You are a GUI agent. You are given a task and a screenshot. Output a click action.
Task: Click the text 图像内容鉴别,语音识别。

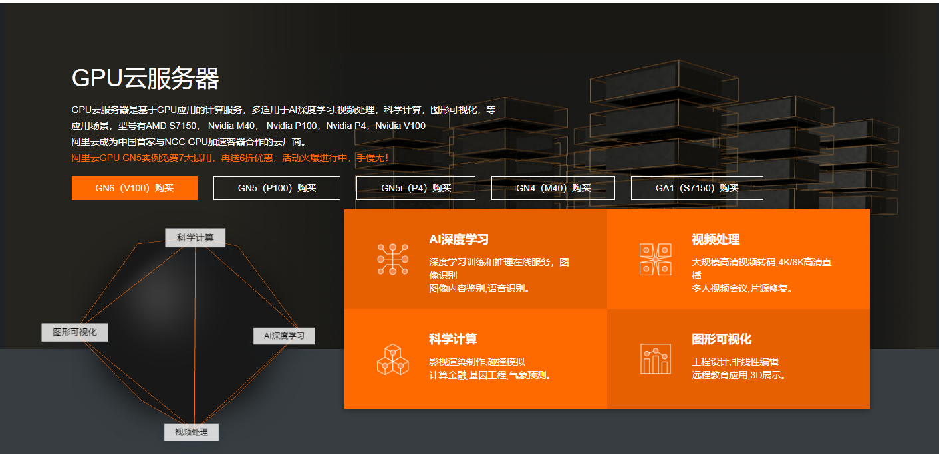pos(479,288)
